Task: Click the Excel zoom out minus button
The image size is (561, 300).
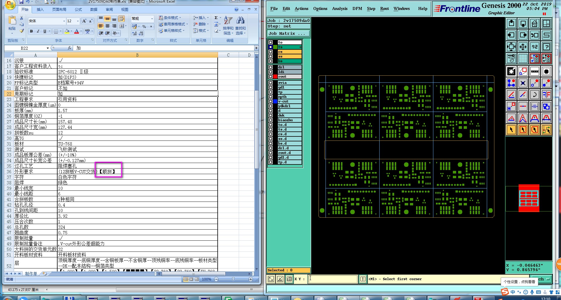Action: click(216, 279)
